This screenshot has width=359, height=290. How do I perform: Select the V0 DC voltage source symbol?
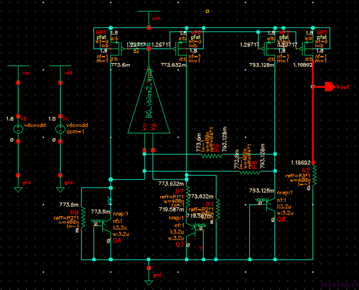[x=18, y=129]
